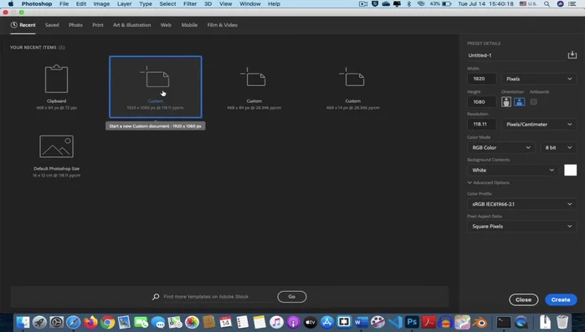The width and height of the screenshot is (585, 332).
Task: Click the Height input field
Action: [482, 102]
